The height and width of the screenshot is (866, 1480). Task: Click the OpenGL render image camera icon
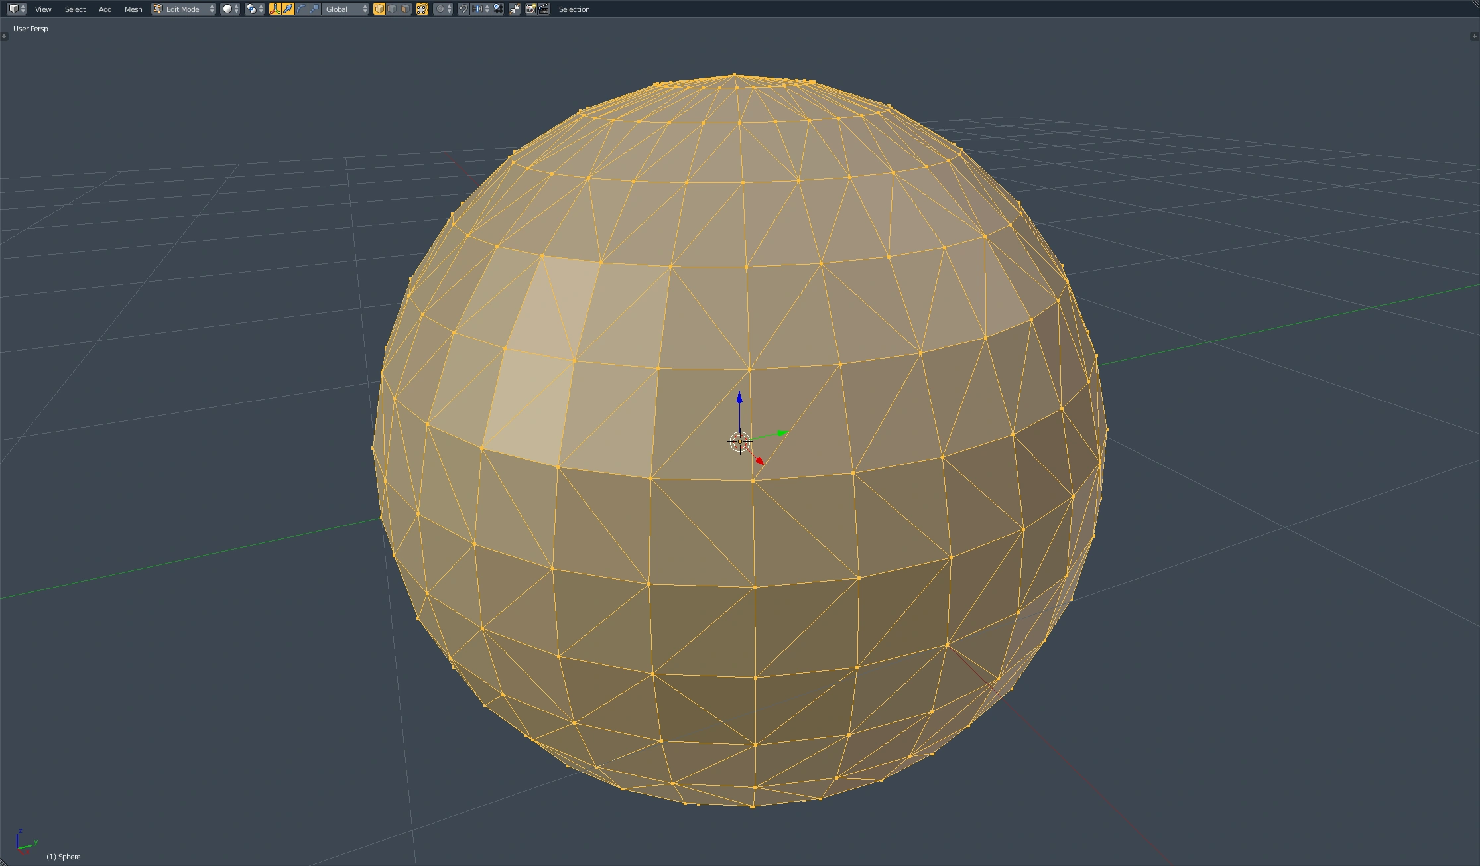pyautogui.click(x=530, y=9)
